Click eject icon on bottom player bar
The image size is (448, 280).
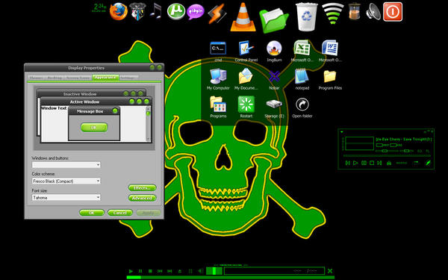click(x=180, y=271)
